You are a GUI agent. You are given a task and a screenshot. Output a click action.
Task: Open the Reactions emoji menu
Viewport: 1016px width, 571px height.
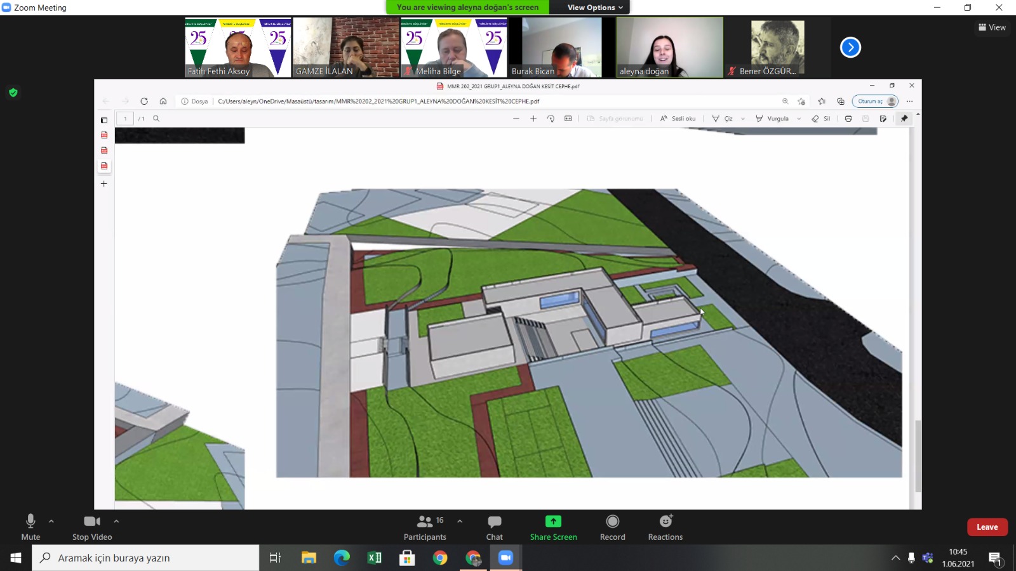coord(665,527)
